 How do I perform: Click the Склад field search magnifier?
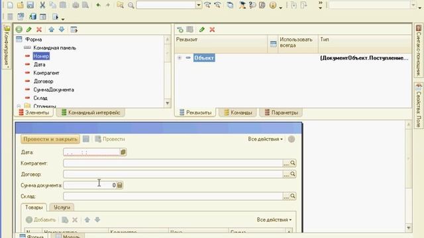293,196
